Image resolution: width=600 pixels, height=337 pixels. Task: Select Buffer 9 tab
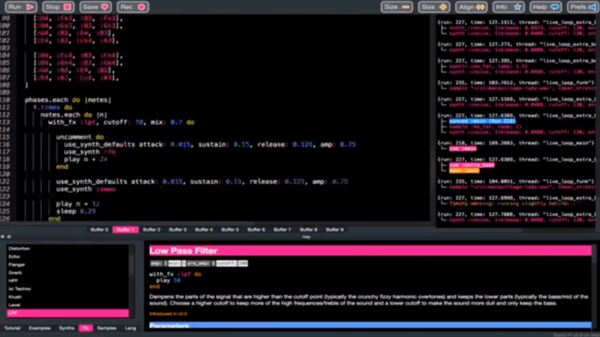[335, 230]
